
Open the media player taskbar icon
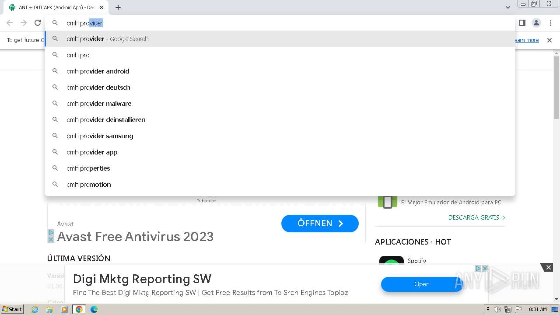coord(64,309)
